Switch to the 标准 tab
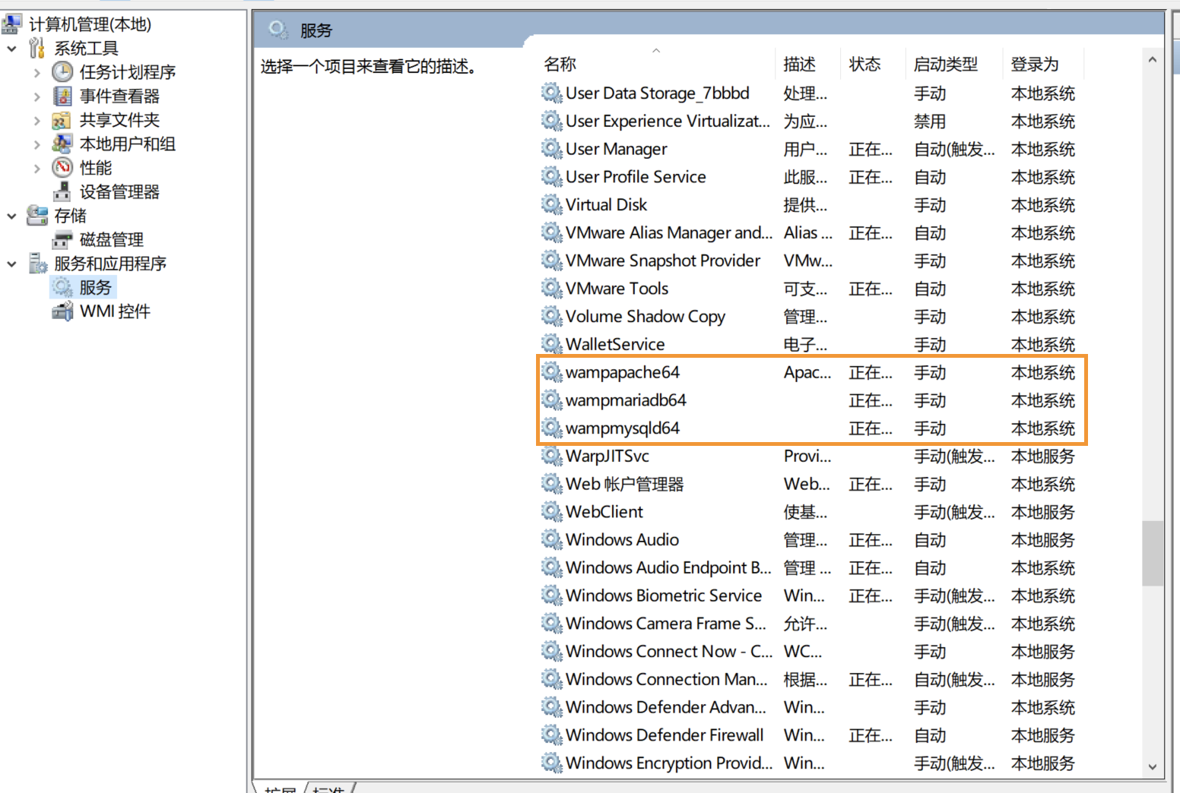Viewport: 1180px width, 793px height. [331, 790]
